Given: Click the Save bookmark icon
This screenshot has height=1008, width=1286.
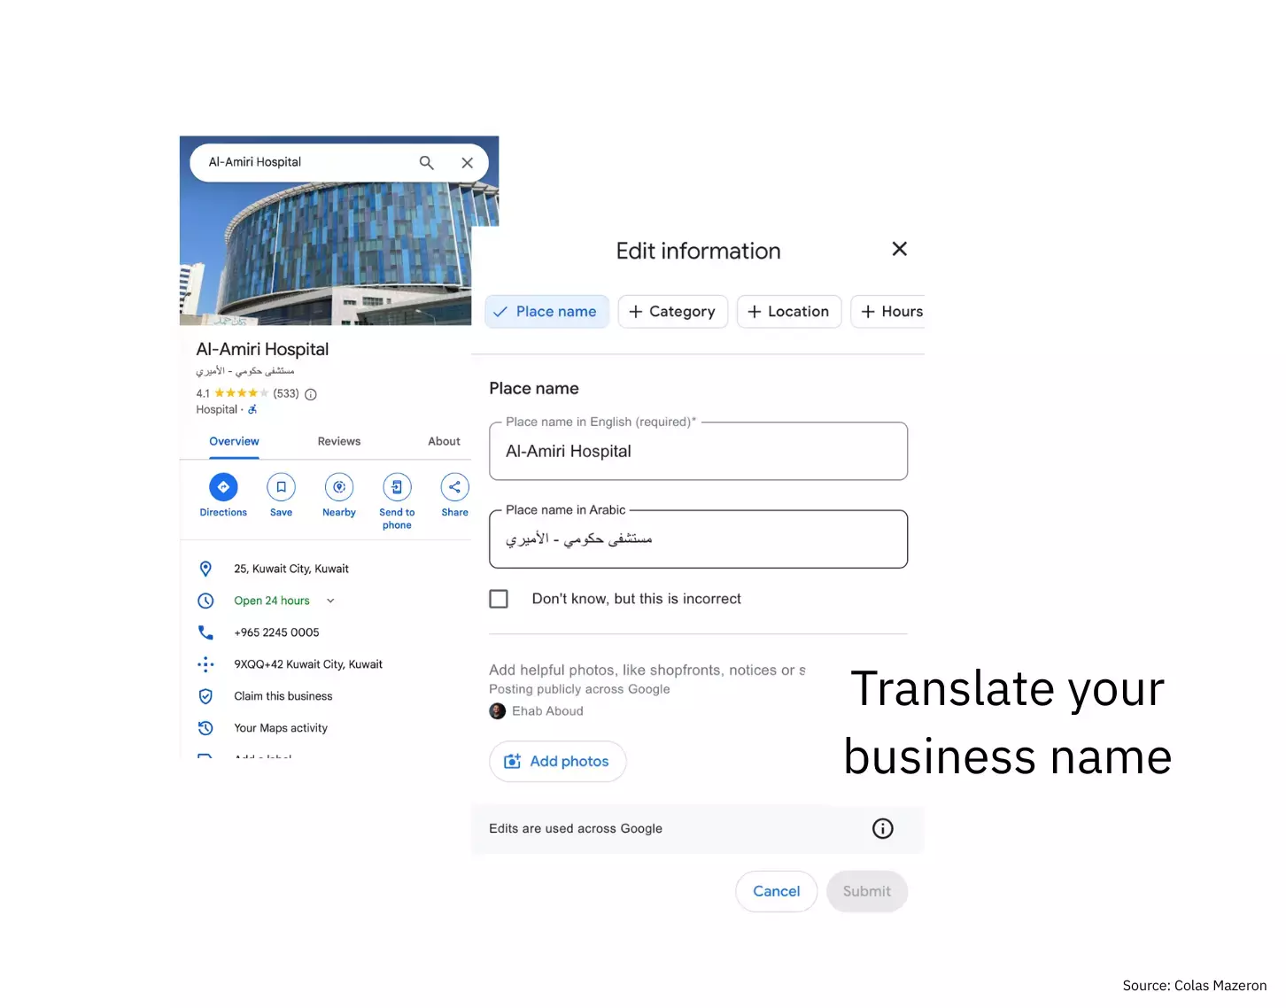Looking at the screenshot, I should (x=281, y=486).
